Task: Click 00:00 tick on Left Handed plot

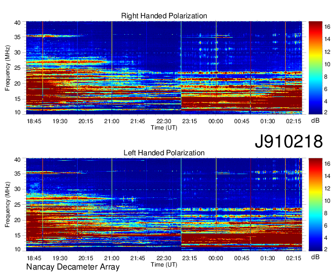Action: pos(215,258)
